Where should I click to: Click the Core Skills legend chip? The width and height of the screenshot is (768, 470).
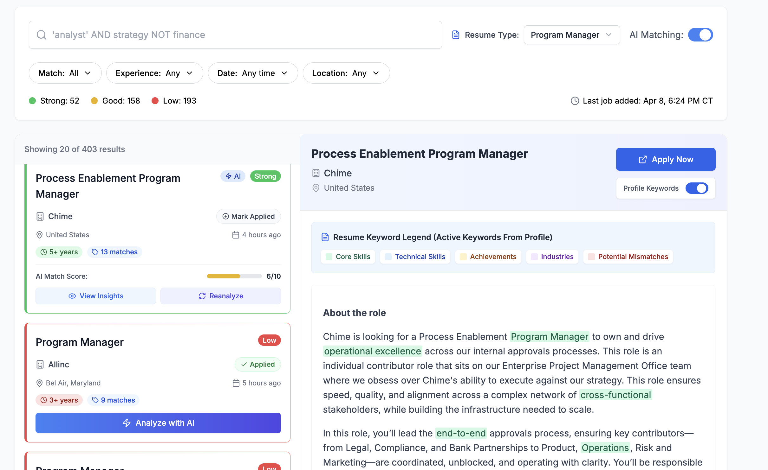[x=348, y=257]
